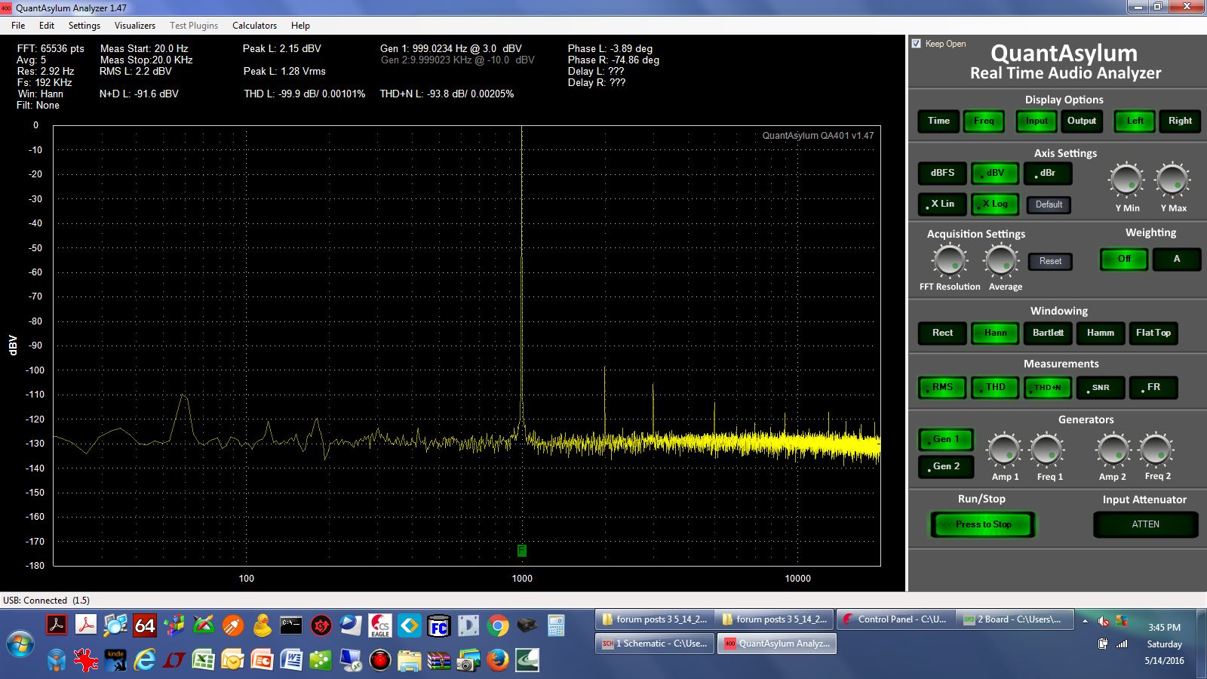The height and width of the screenshot is (679, 1207).
Task: Enable generator Gen 2
Action: pyautogui.click(x=946, y=466)
